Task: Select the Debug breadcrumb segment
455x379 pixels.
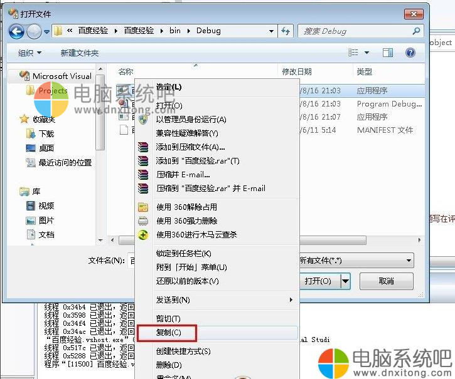Action: [208, 31]
